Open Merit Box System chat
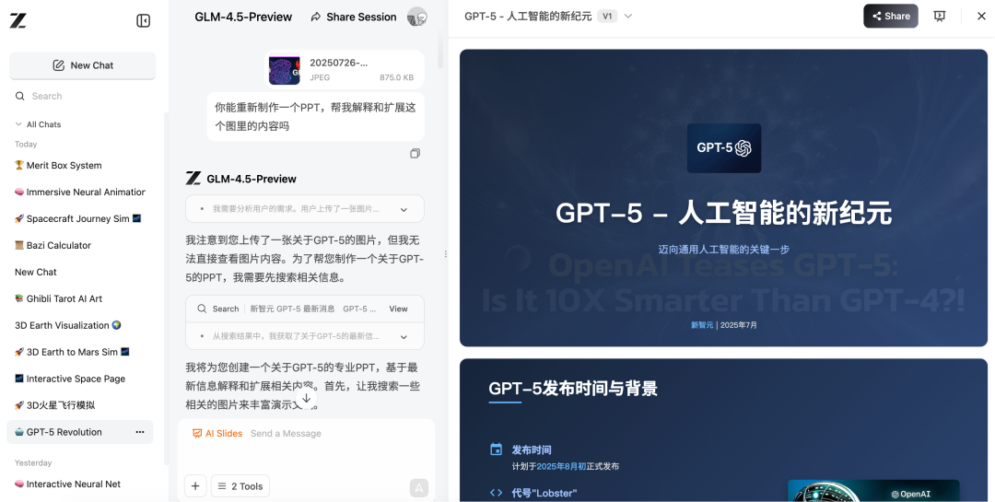 click(x=80, y=165)
